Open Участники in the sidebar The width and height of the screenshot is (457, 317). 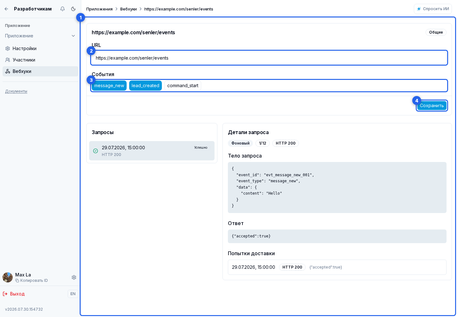40,60
